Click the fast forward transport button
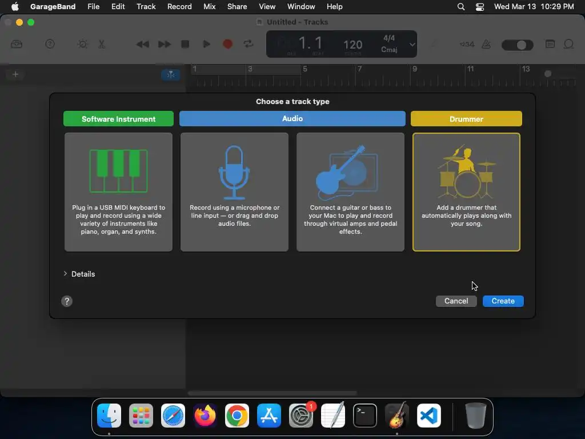The height and width of the screenshot is (439, 585). pyautogui.click(x=164, y=44)
